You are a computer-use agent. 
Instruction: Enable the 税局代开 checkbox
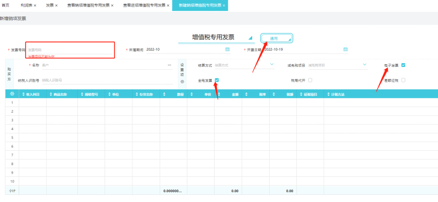pyautogui.click(x=310, y=81)
